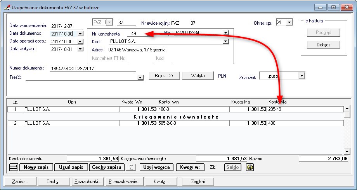Open Rozrachunki from the bottom bar
Image resolution: width=357 pixels, height=190 pixels.
(x=88, y=181)
